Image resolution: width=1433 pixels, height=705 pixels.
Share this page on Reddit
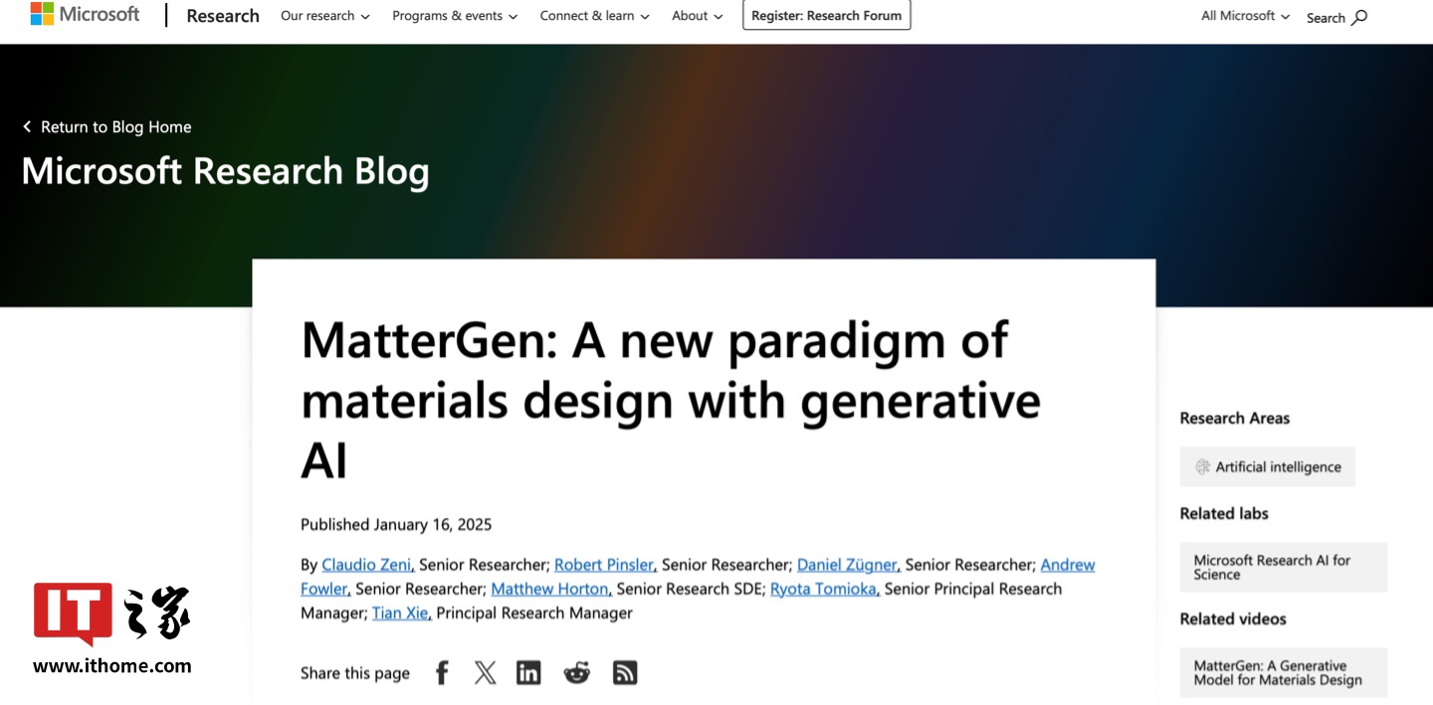576,673
